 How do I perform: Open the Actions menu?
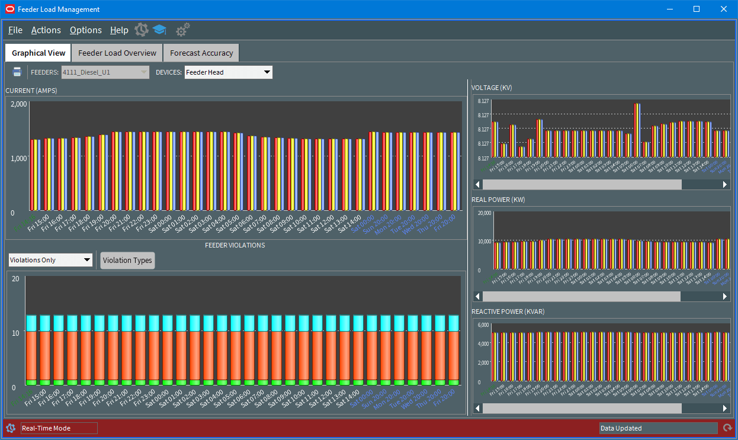(46, 30)
